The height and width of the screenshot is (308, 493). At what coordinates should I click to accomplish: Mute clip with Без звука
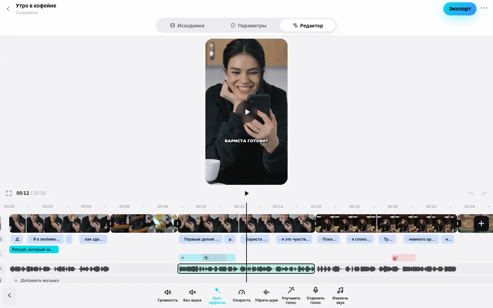[192, 296]
